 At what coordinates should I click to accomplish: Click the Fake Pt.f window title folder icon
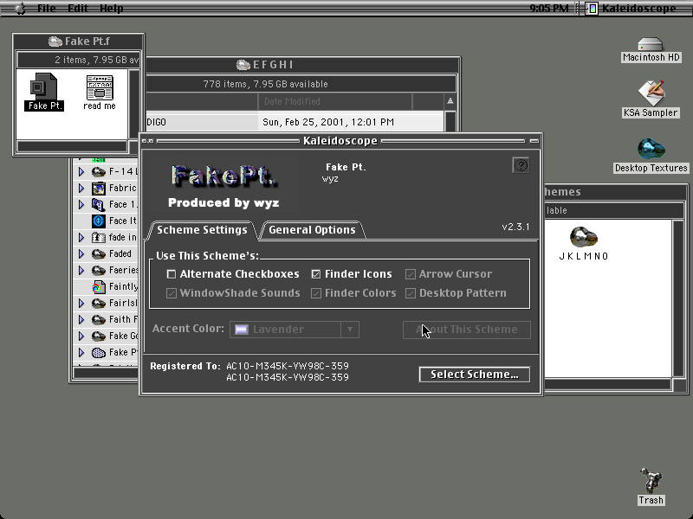coord(55,41)
